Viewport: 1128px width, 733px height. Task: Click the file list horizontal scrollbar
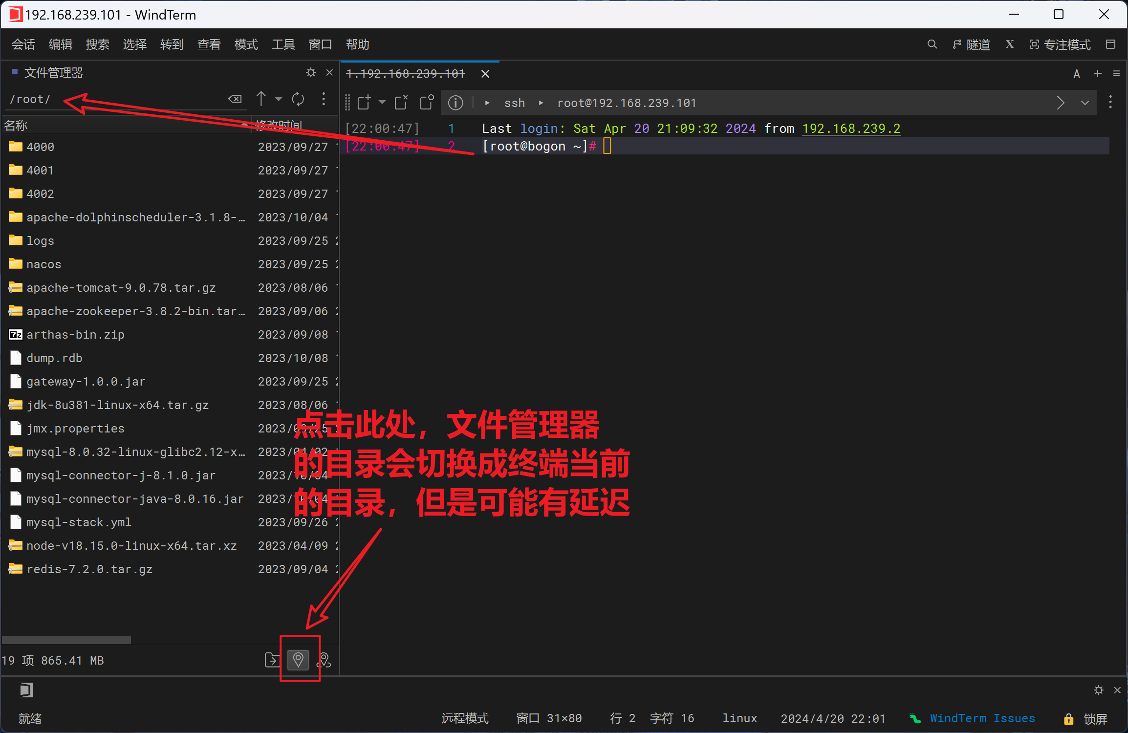click(66, 640)
